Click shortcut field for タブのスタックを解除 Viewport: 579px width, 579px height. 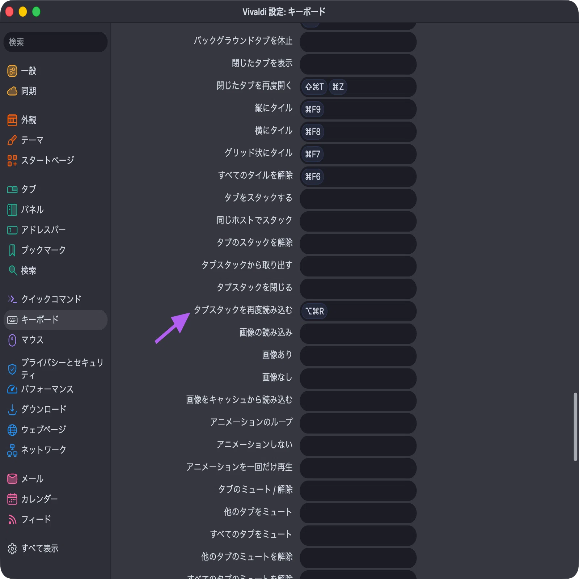click(358, 244)
